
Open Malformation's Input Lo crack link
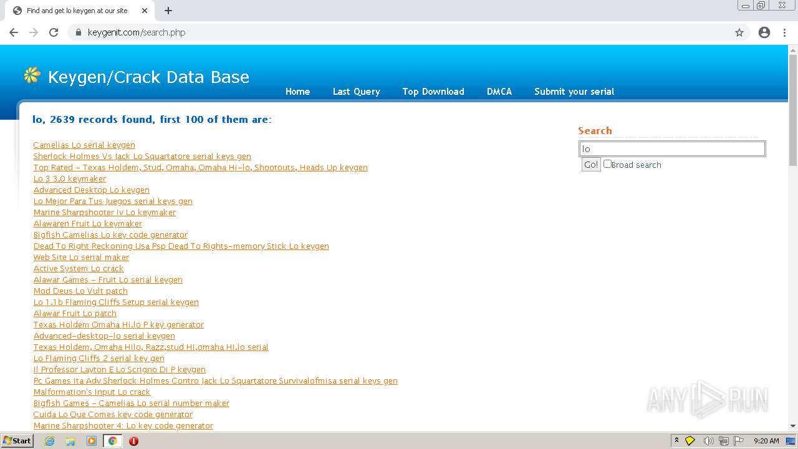click(92, 392)
